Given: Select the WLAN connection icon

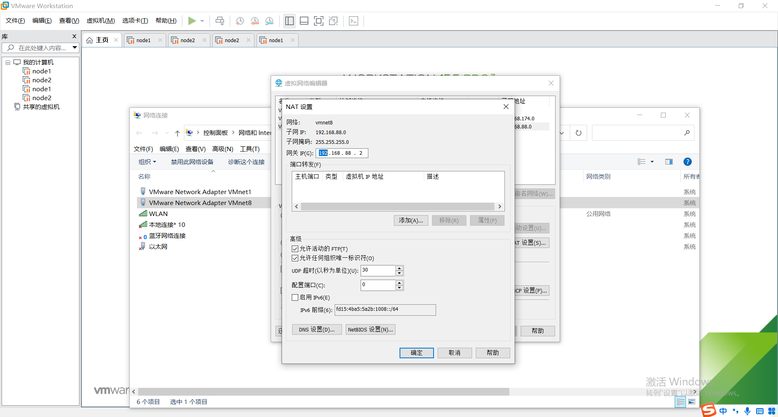Looking at the screenshot, I should tap(143, 214).
